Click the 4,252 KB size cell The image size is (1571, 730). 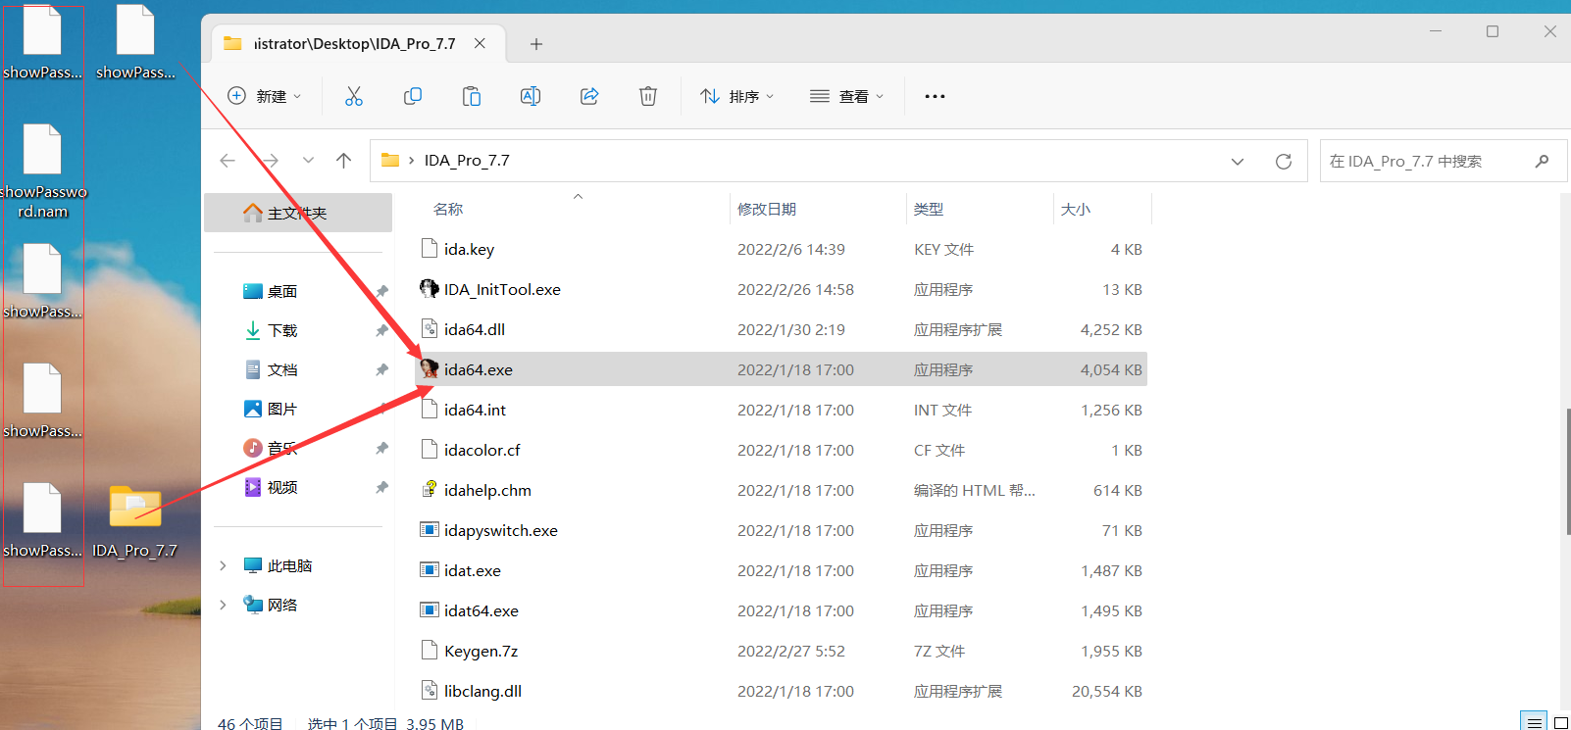point(1111,329)
